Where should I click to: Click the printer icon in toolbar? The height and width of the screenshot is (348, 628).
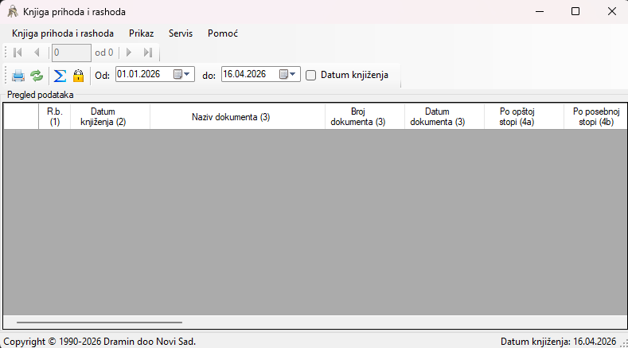click(x=18, y=76)
